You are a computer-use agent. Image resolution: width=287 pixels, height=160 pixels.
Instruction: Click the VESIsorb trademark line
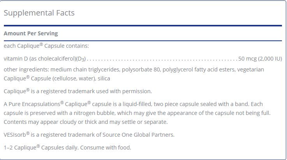click(x=89, y=135)
